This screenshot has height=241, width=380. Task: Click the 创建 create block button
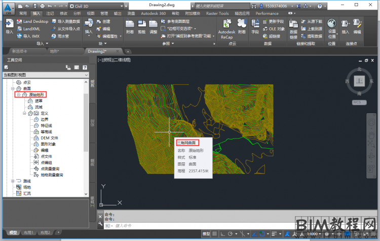(103, 22)
